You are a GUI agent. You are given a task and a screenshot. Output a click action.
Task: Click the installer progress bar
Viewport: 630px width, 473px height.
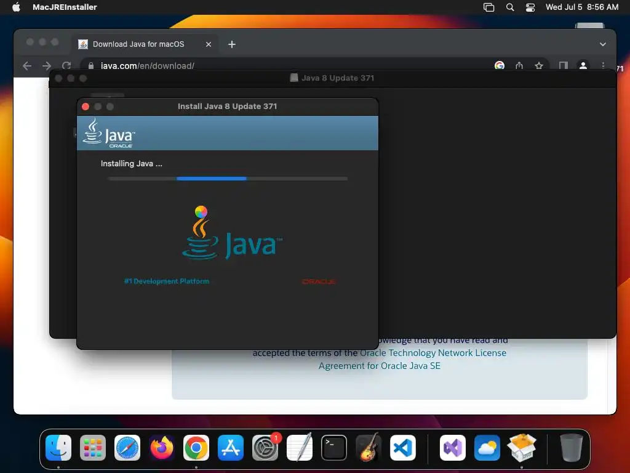(x=228, y=179)
